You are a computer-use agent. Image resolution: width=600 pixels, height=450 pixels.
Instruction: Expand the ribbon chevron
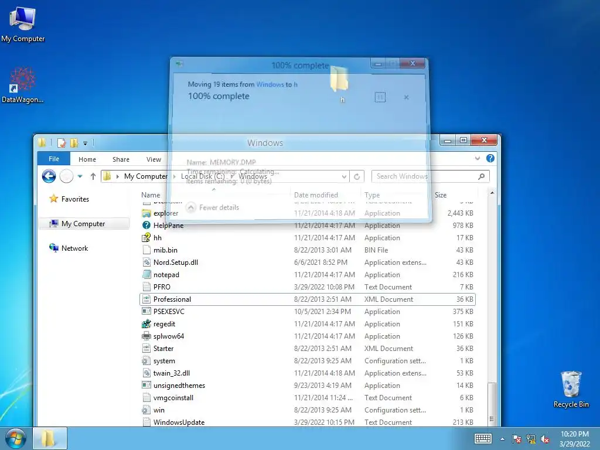(x=477, y=158)
